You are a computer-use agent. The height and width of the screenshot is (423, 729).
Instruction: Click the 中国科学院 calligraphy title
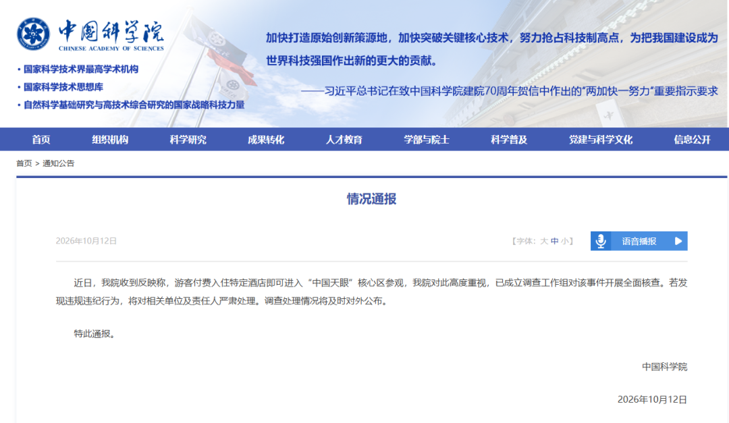pos(111,31)
